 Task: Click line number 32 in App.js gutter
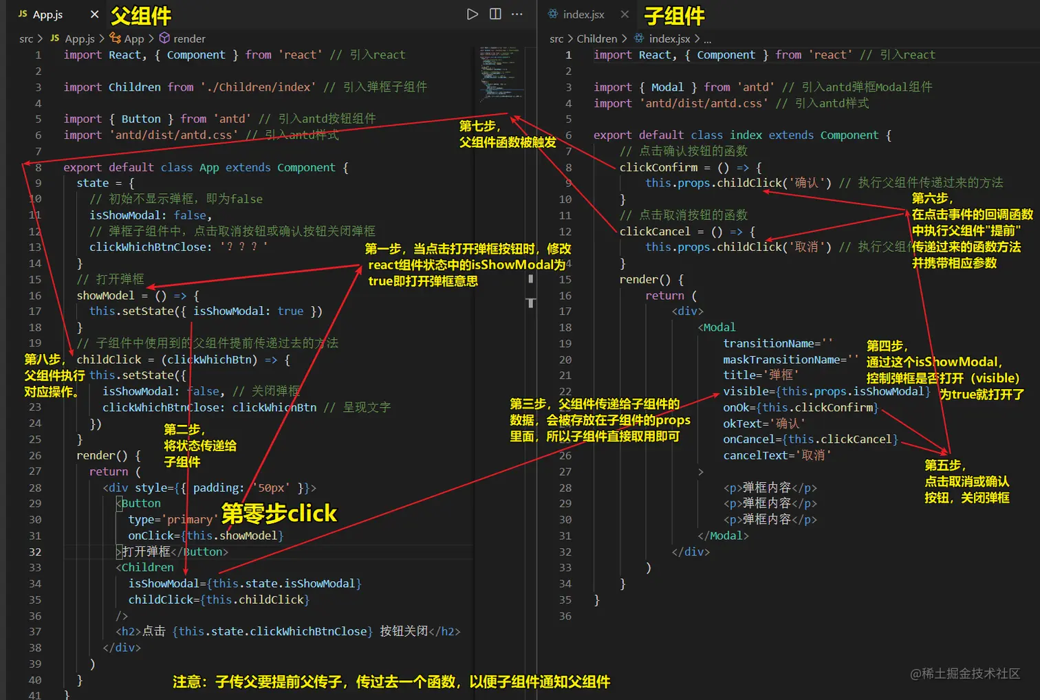pyautogui.click(x=35, y=551)
